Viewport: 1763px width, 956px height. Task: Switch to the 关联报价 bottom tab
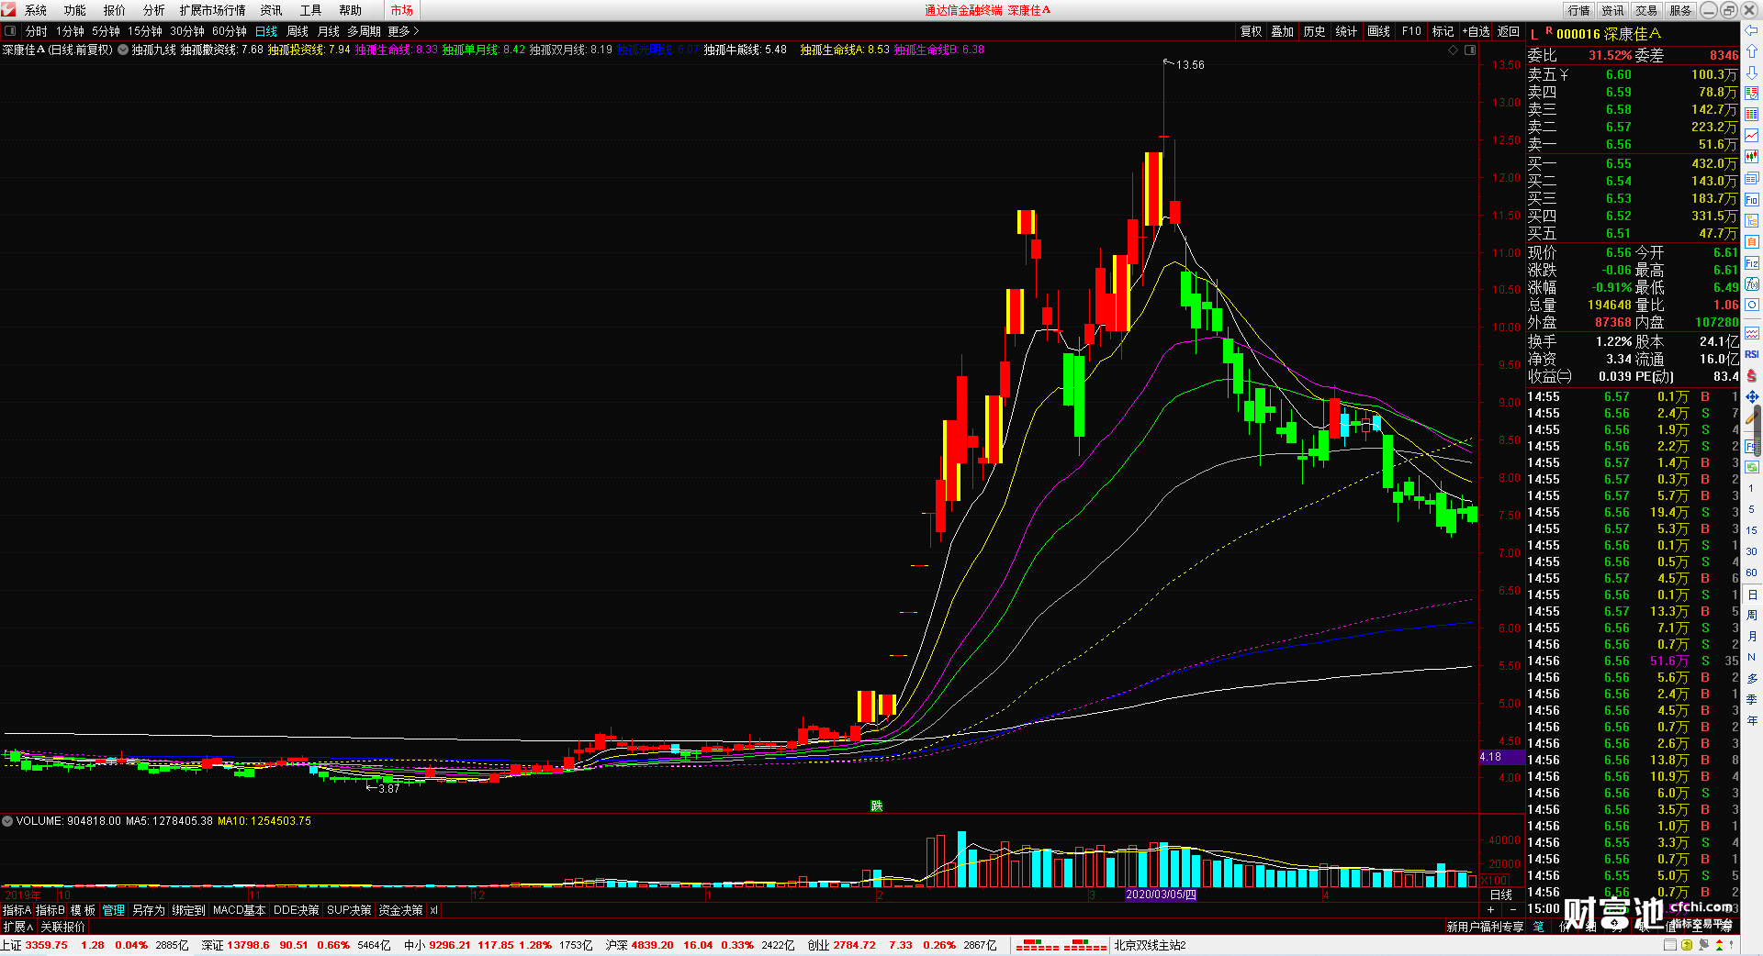coord(62,927)
